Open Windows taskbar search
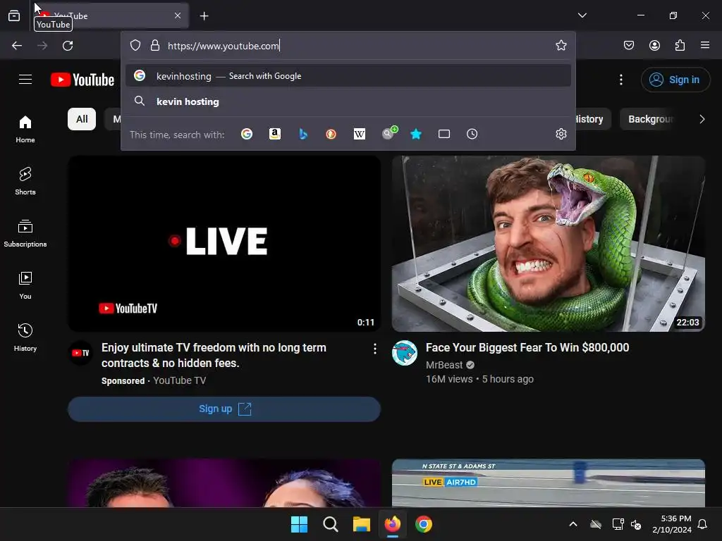This screenshot has width=722, height=541. (x=330, y=524)
